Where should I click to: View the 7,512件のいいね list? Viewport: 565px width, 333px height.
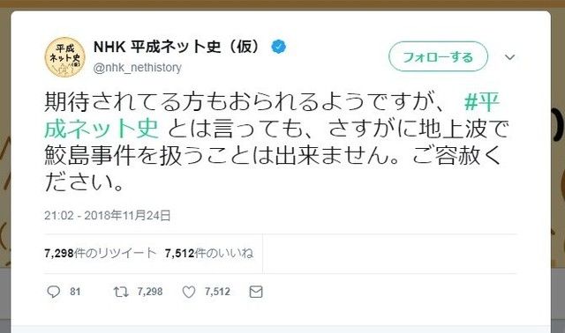pyautogui.click(x=209, y=254)
